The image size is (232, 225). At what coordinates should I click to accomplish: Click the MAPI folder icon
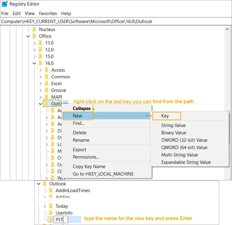(46, 97)
